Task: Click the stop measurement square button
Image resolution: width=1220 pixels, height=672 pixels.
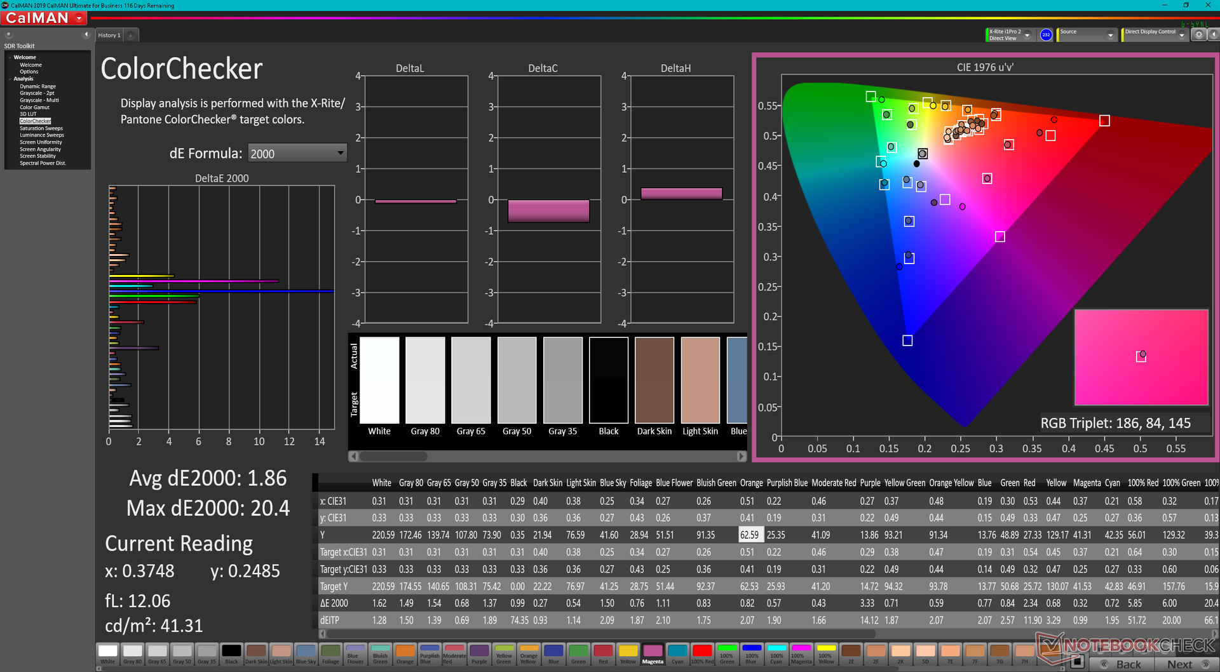Action: click(1076, 662)
